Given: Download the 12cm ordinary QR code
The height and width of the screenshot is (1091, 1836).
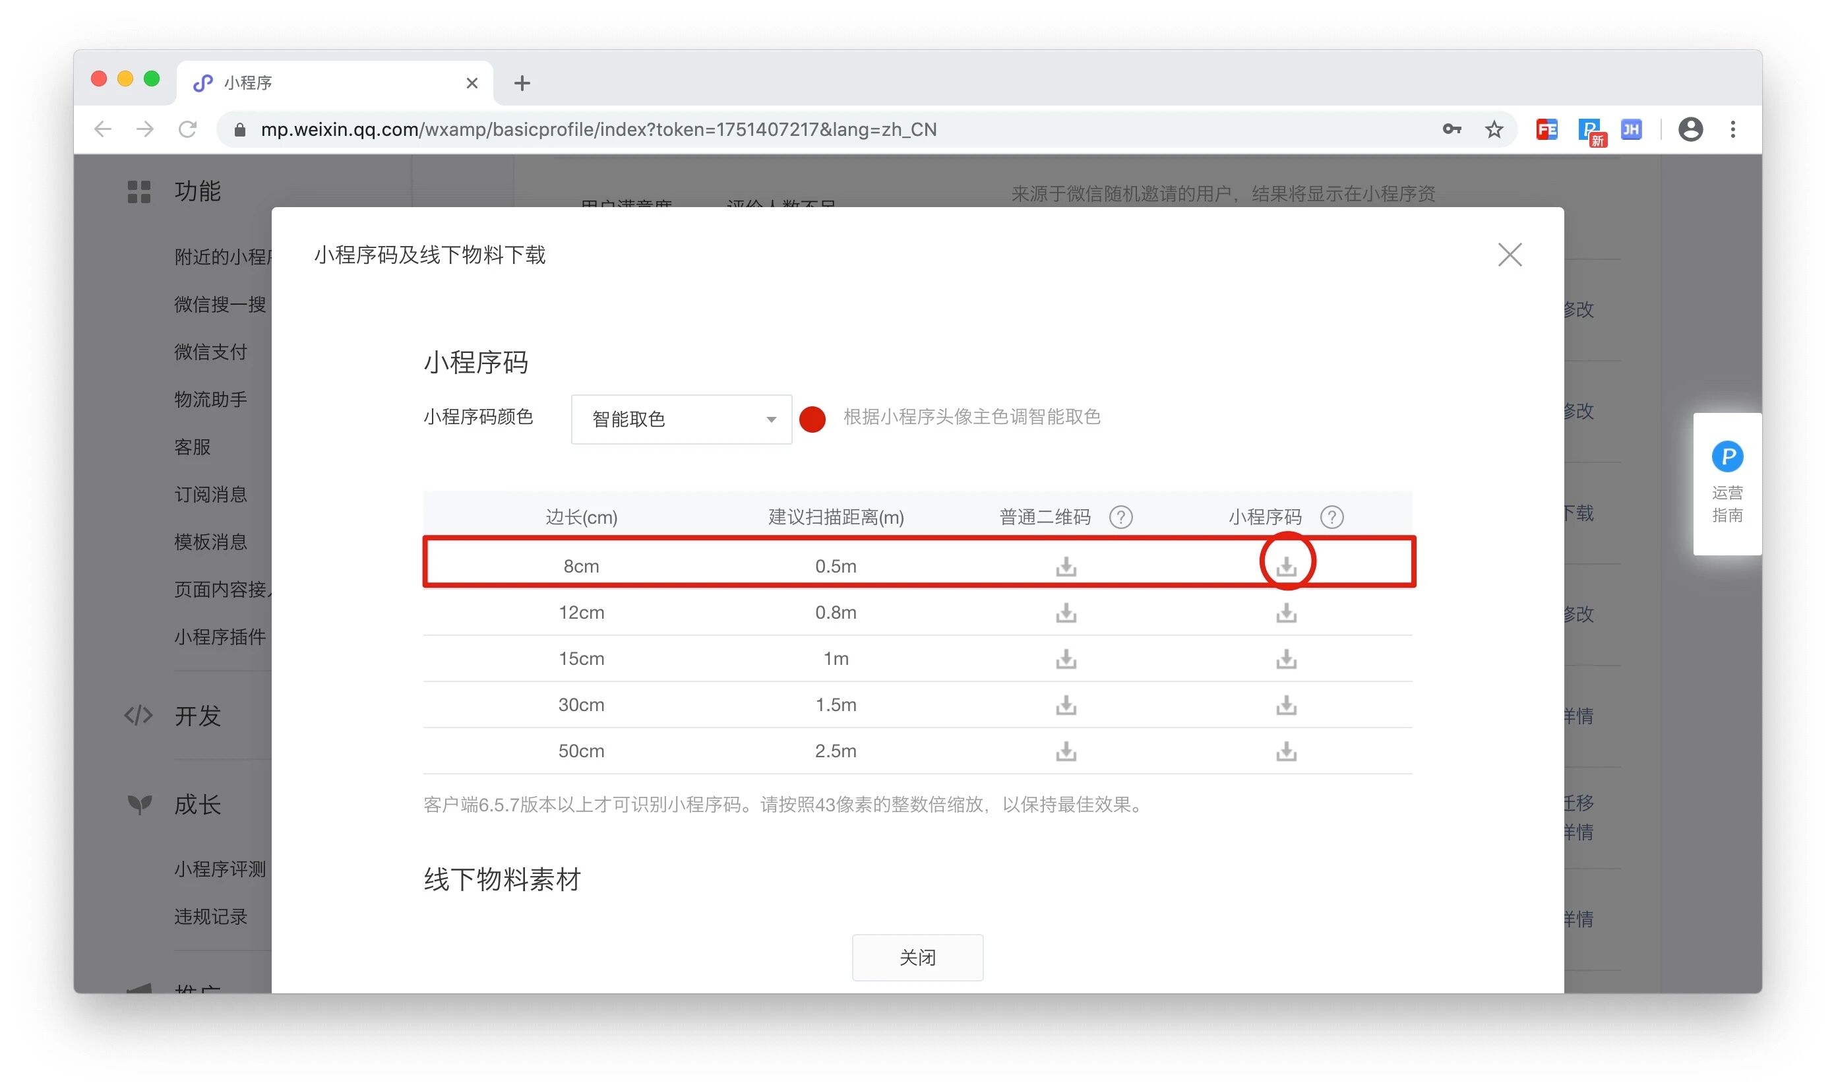Looking at the screenshot, I should [1066, 612].
